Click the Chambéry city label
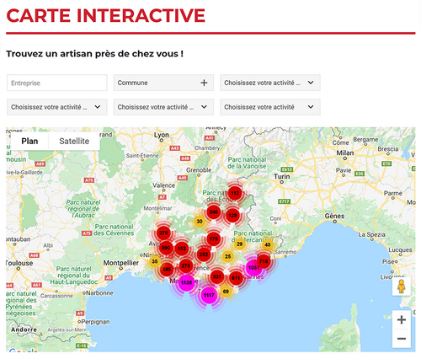The image size is (421, 359). click(207, 148)
